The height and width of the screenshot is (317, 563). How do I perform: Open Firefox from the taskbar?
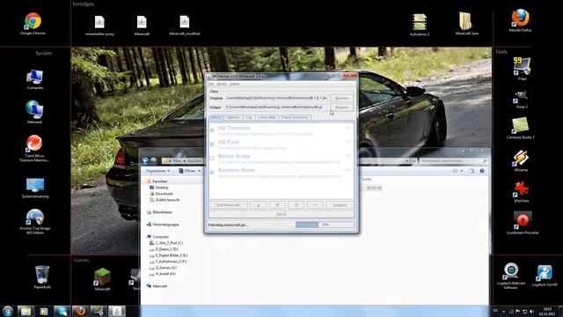[80, 311]
